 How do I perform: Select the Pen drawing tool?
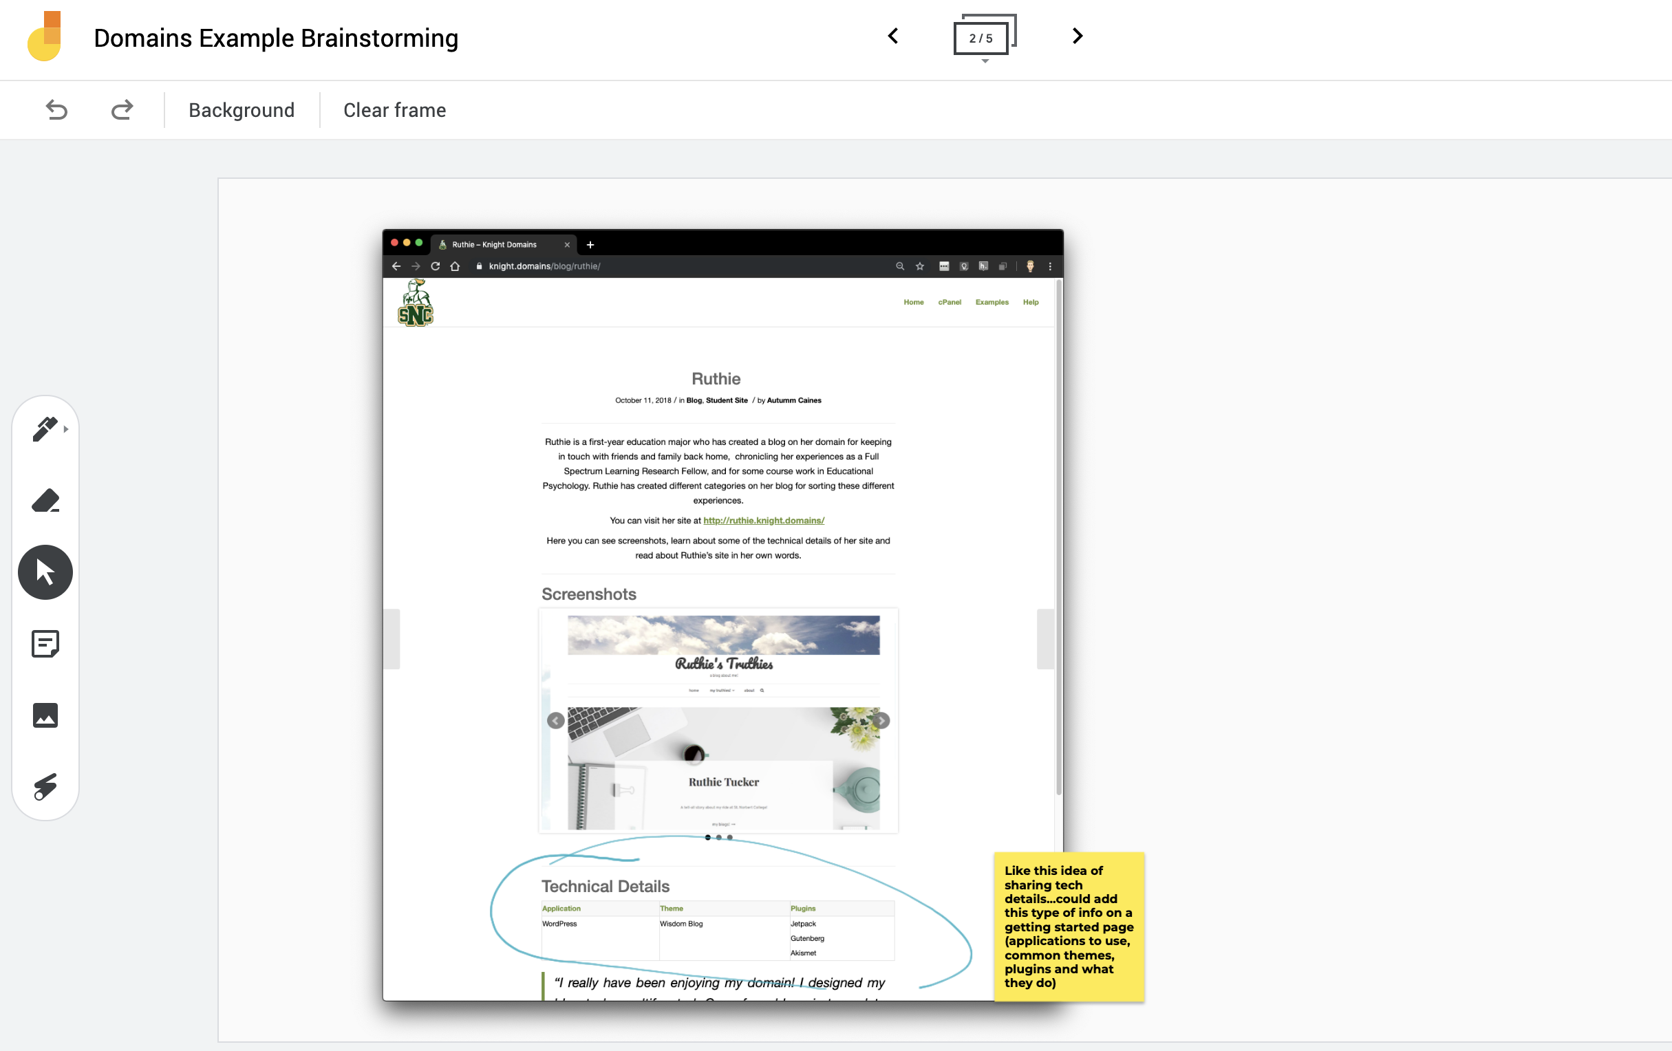coord(45,429)
